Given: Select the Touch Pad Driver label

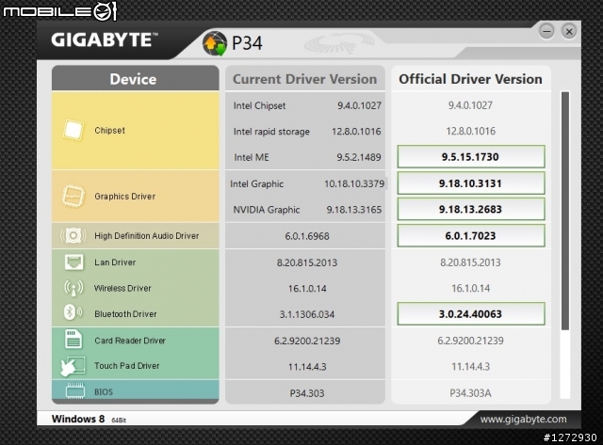Looking at the screenshot, I should tap(127, 366).
